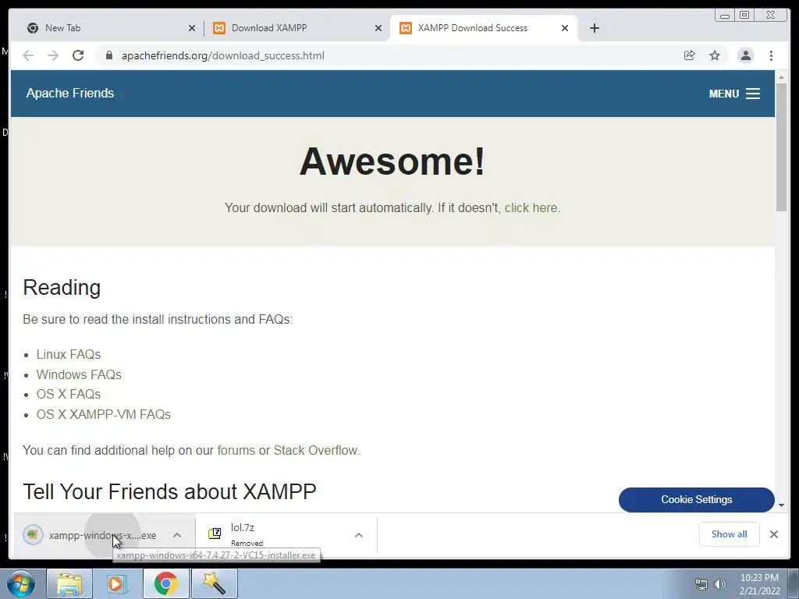Click the Reading heading
This screenshot has height=599, width=799.
pyautogui.click(x=62, y=288)
